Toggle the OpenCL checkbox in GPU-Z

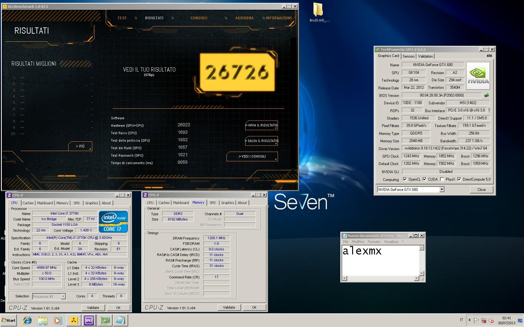click(405, 179)
